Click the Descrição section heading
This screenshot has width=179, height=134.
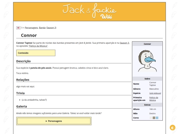(24, 61)
